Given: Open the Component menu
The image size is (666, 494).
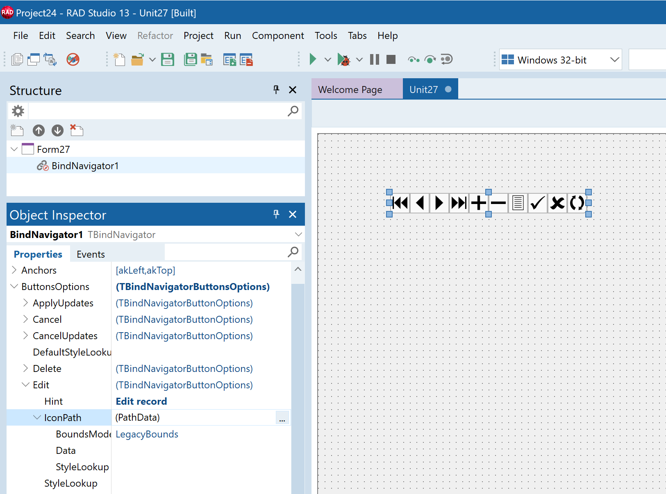Looking at the screenshot, I should tap(277, 36).
